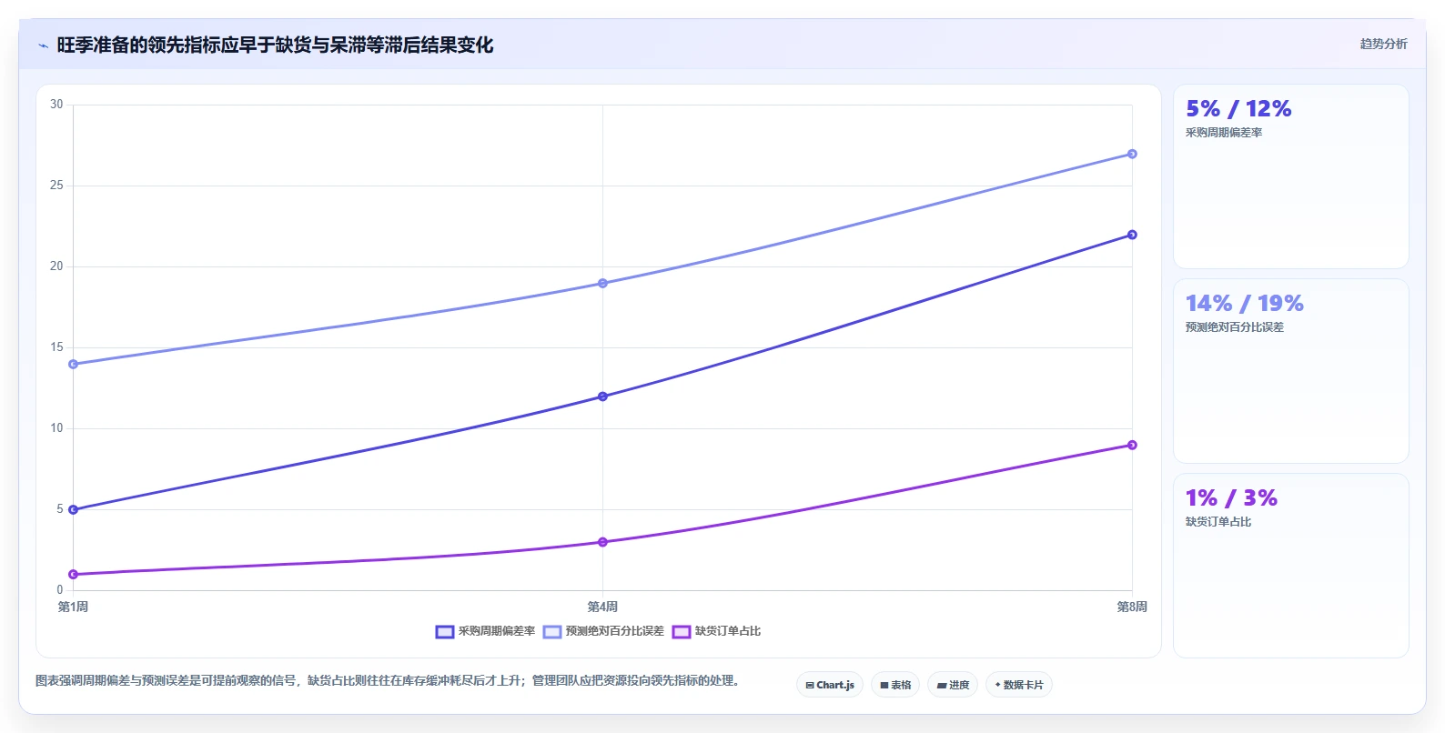Click the 1% / 3% metric value
This screenshot has width=1445, height=733.
point(1231,498)
